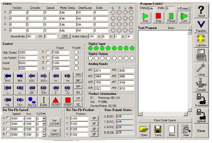
Task: Toggle the X axis Enable circle
Action: [76, 52]
